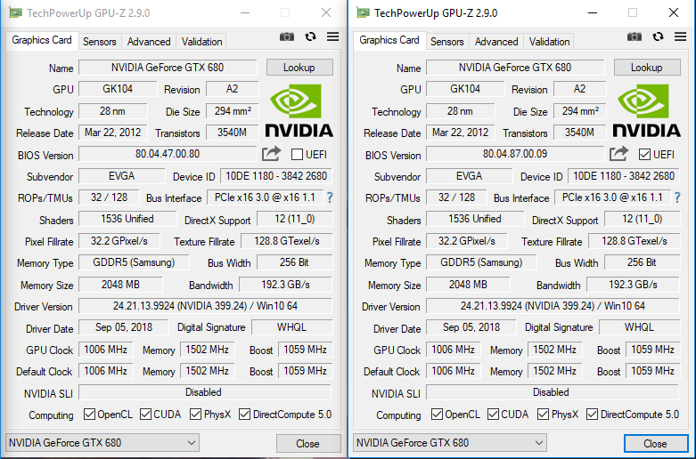Click the refresh icon in left GPU-Z window
Screen dimensions: 696x459
310,36
